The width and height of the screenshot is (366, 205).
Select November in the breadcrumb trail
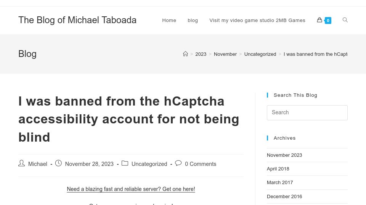(x=225, y=54)
